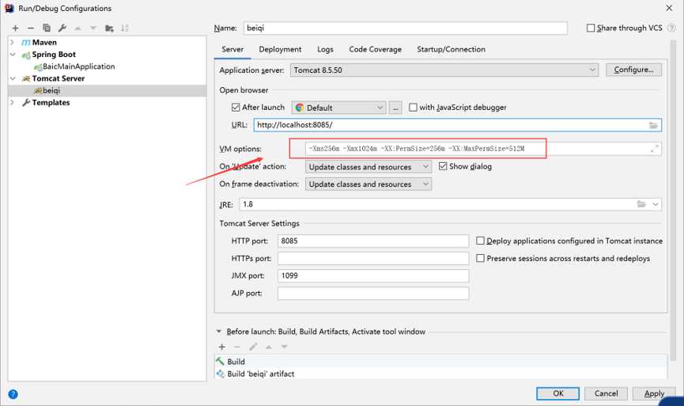684x406 pixels.
Task: Collapse the Before launch section
Action: 219,332
